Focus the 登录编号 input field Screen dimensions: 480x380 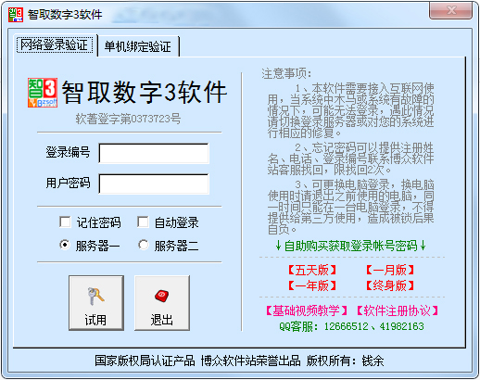click(x=154, y=153)
